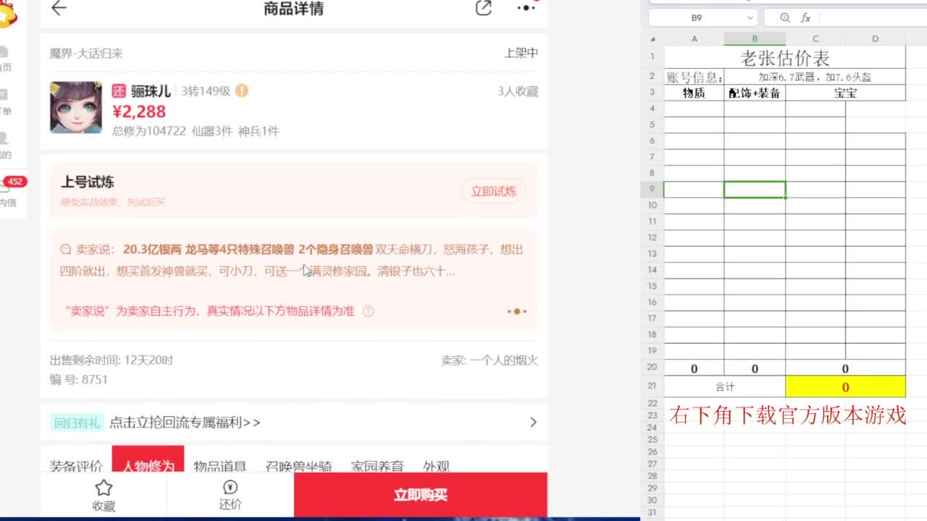This screenshot has width=927, height=521.
Task: Select column A header
Action: tap(694, 39)
